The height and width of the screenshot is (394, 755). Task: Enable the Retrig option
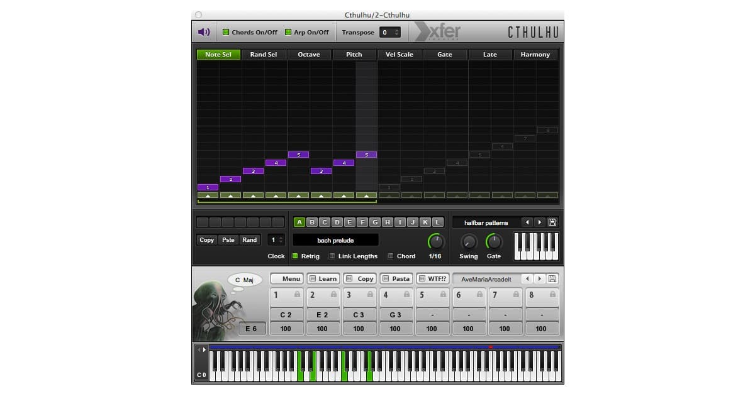point(295,256)
